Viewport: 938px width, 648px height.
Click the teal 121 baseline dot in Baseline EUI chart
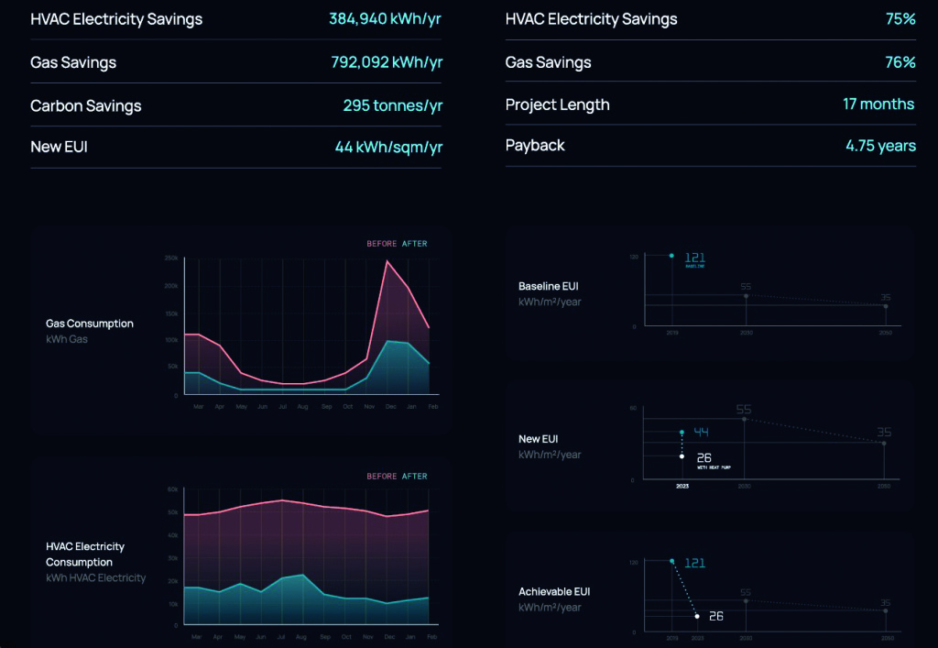[x=671, y=256]
